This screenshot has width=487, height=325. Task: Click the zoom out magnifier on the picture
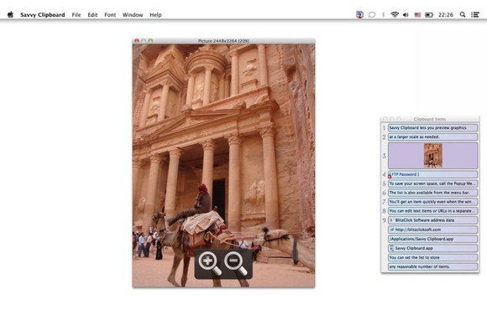(236, 263)
